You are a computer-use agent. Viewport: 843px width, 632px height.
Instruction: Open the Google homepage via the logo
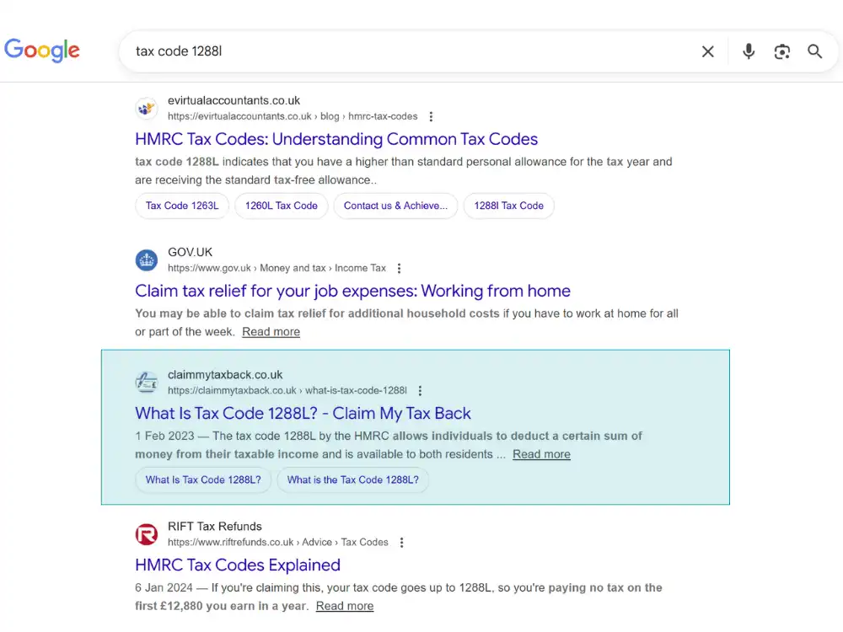[x=42, y=51]
